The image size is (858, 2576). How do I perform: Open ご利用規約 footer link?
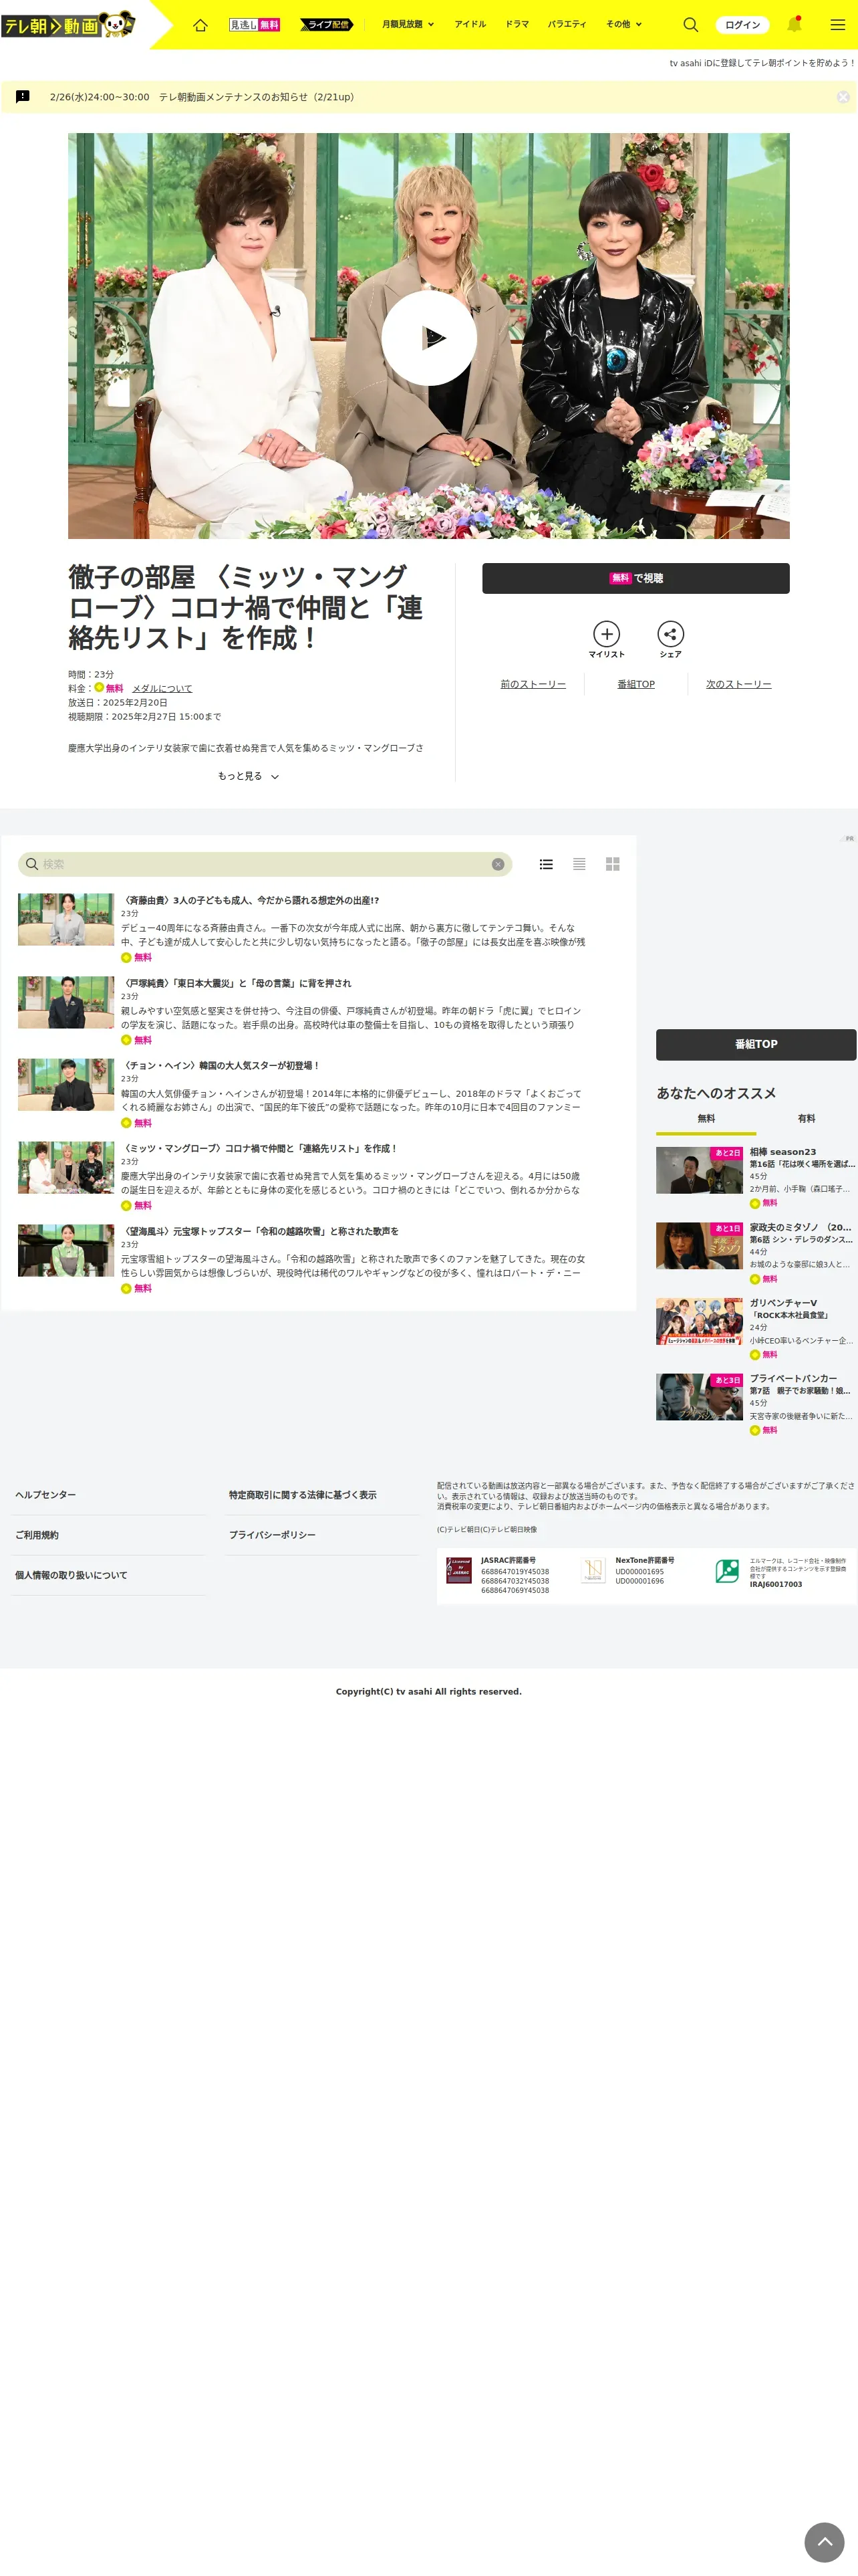(37, 1534)
